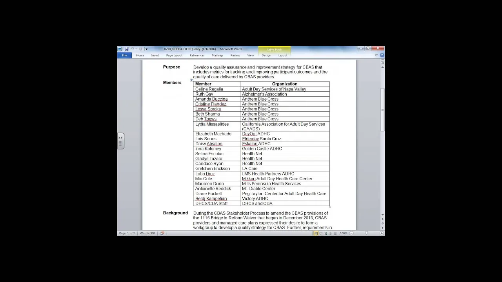The image size is (502, 282).
Task: Click the vertical scrollbar thumb
Action: [x=382, y=110]
